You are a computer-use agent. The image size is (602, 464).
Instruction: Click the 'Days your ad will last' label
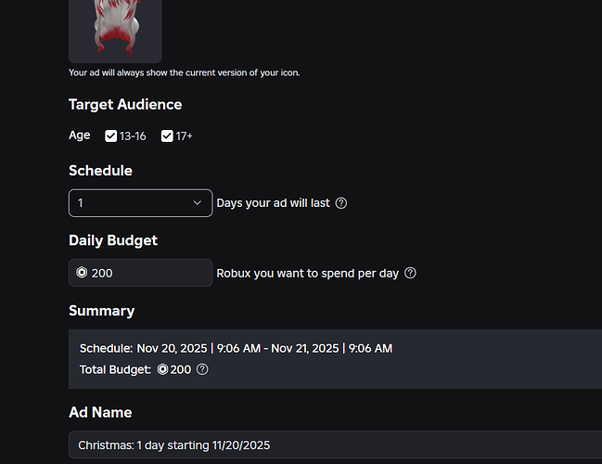point(273,203)
